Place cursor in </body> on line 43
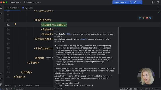The width and height of the screenshot is (161, 90). coord(26,72)
